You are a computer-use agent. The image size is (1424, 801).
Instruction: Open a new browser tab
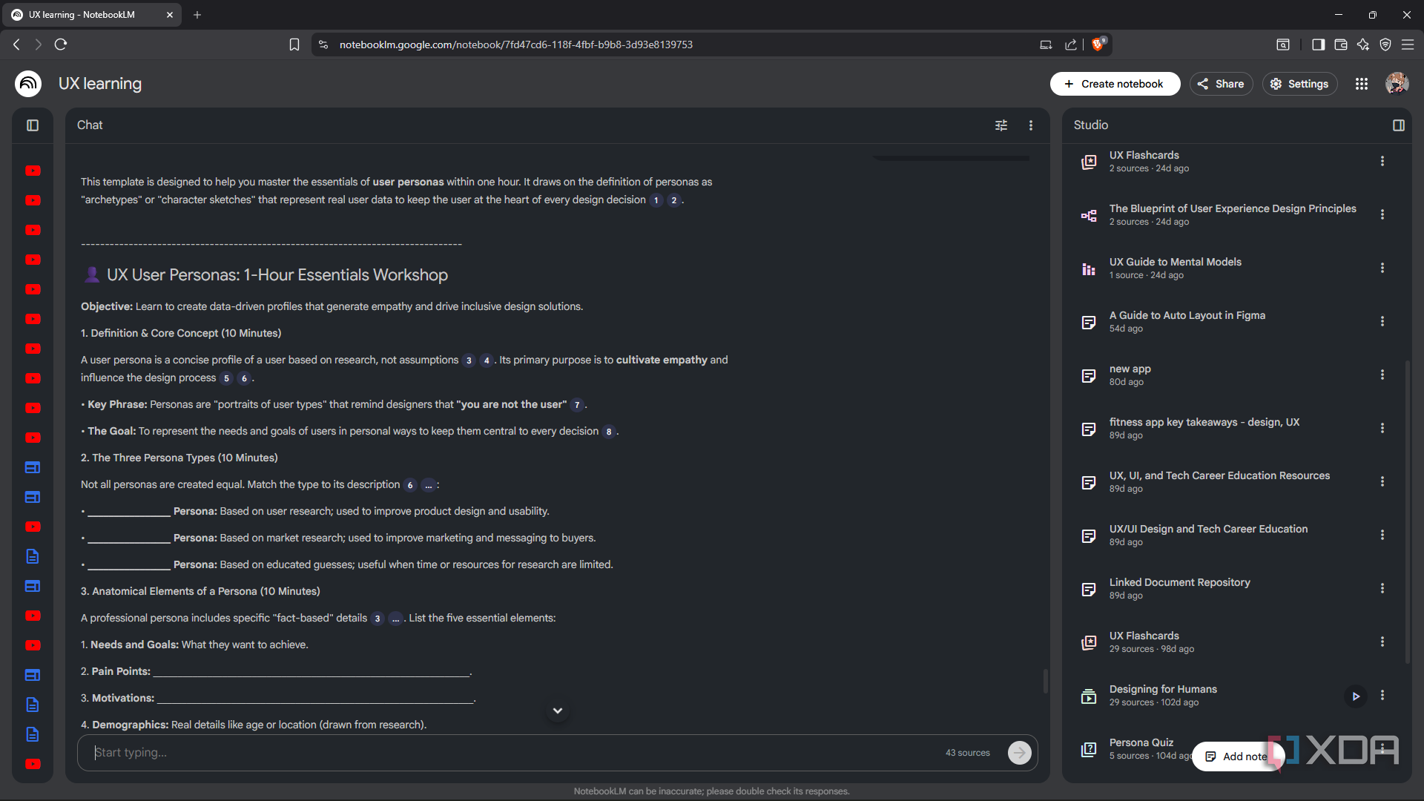pos(197,15)
